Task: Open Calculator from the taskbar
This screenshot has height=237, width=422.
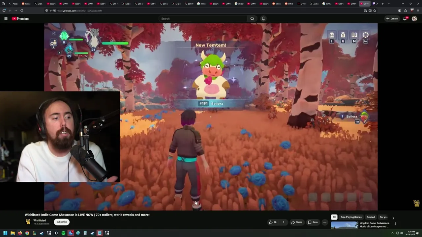Action: (x=85, y=233)
